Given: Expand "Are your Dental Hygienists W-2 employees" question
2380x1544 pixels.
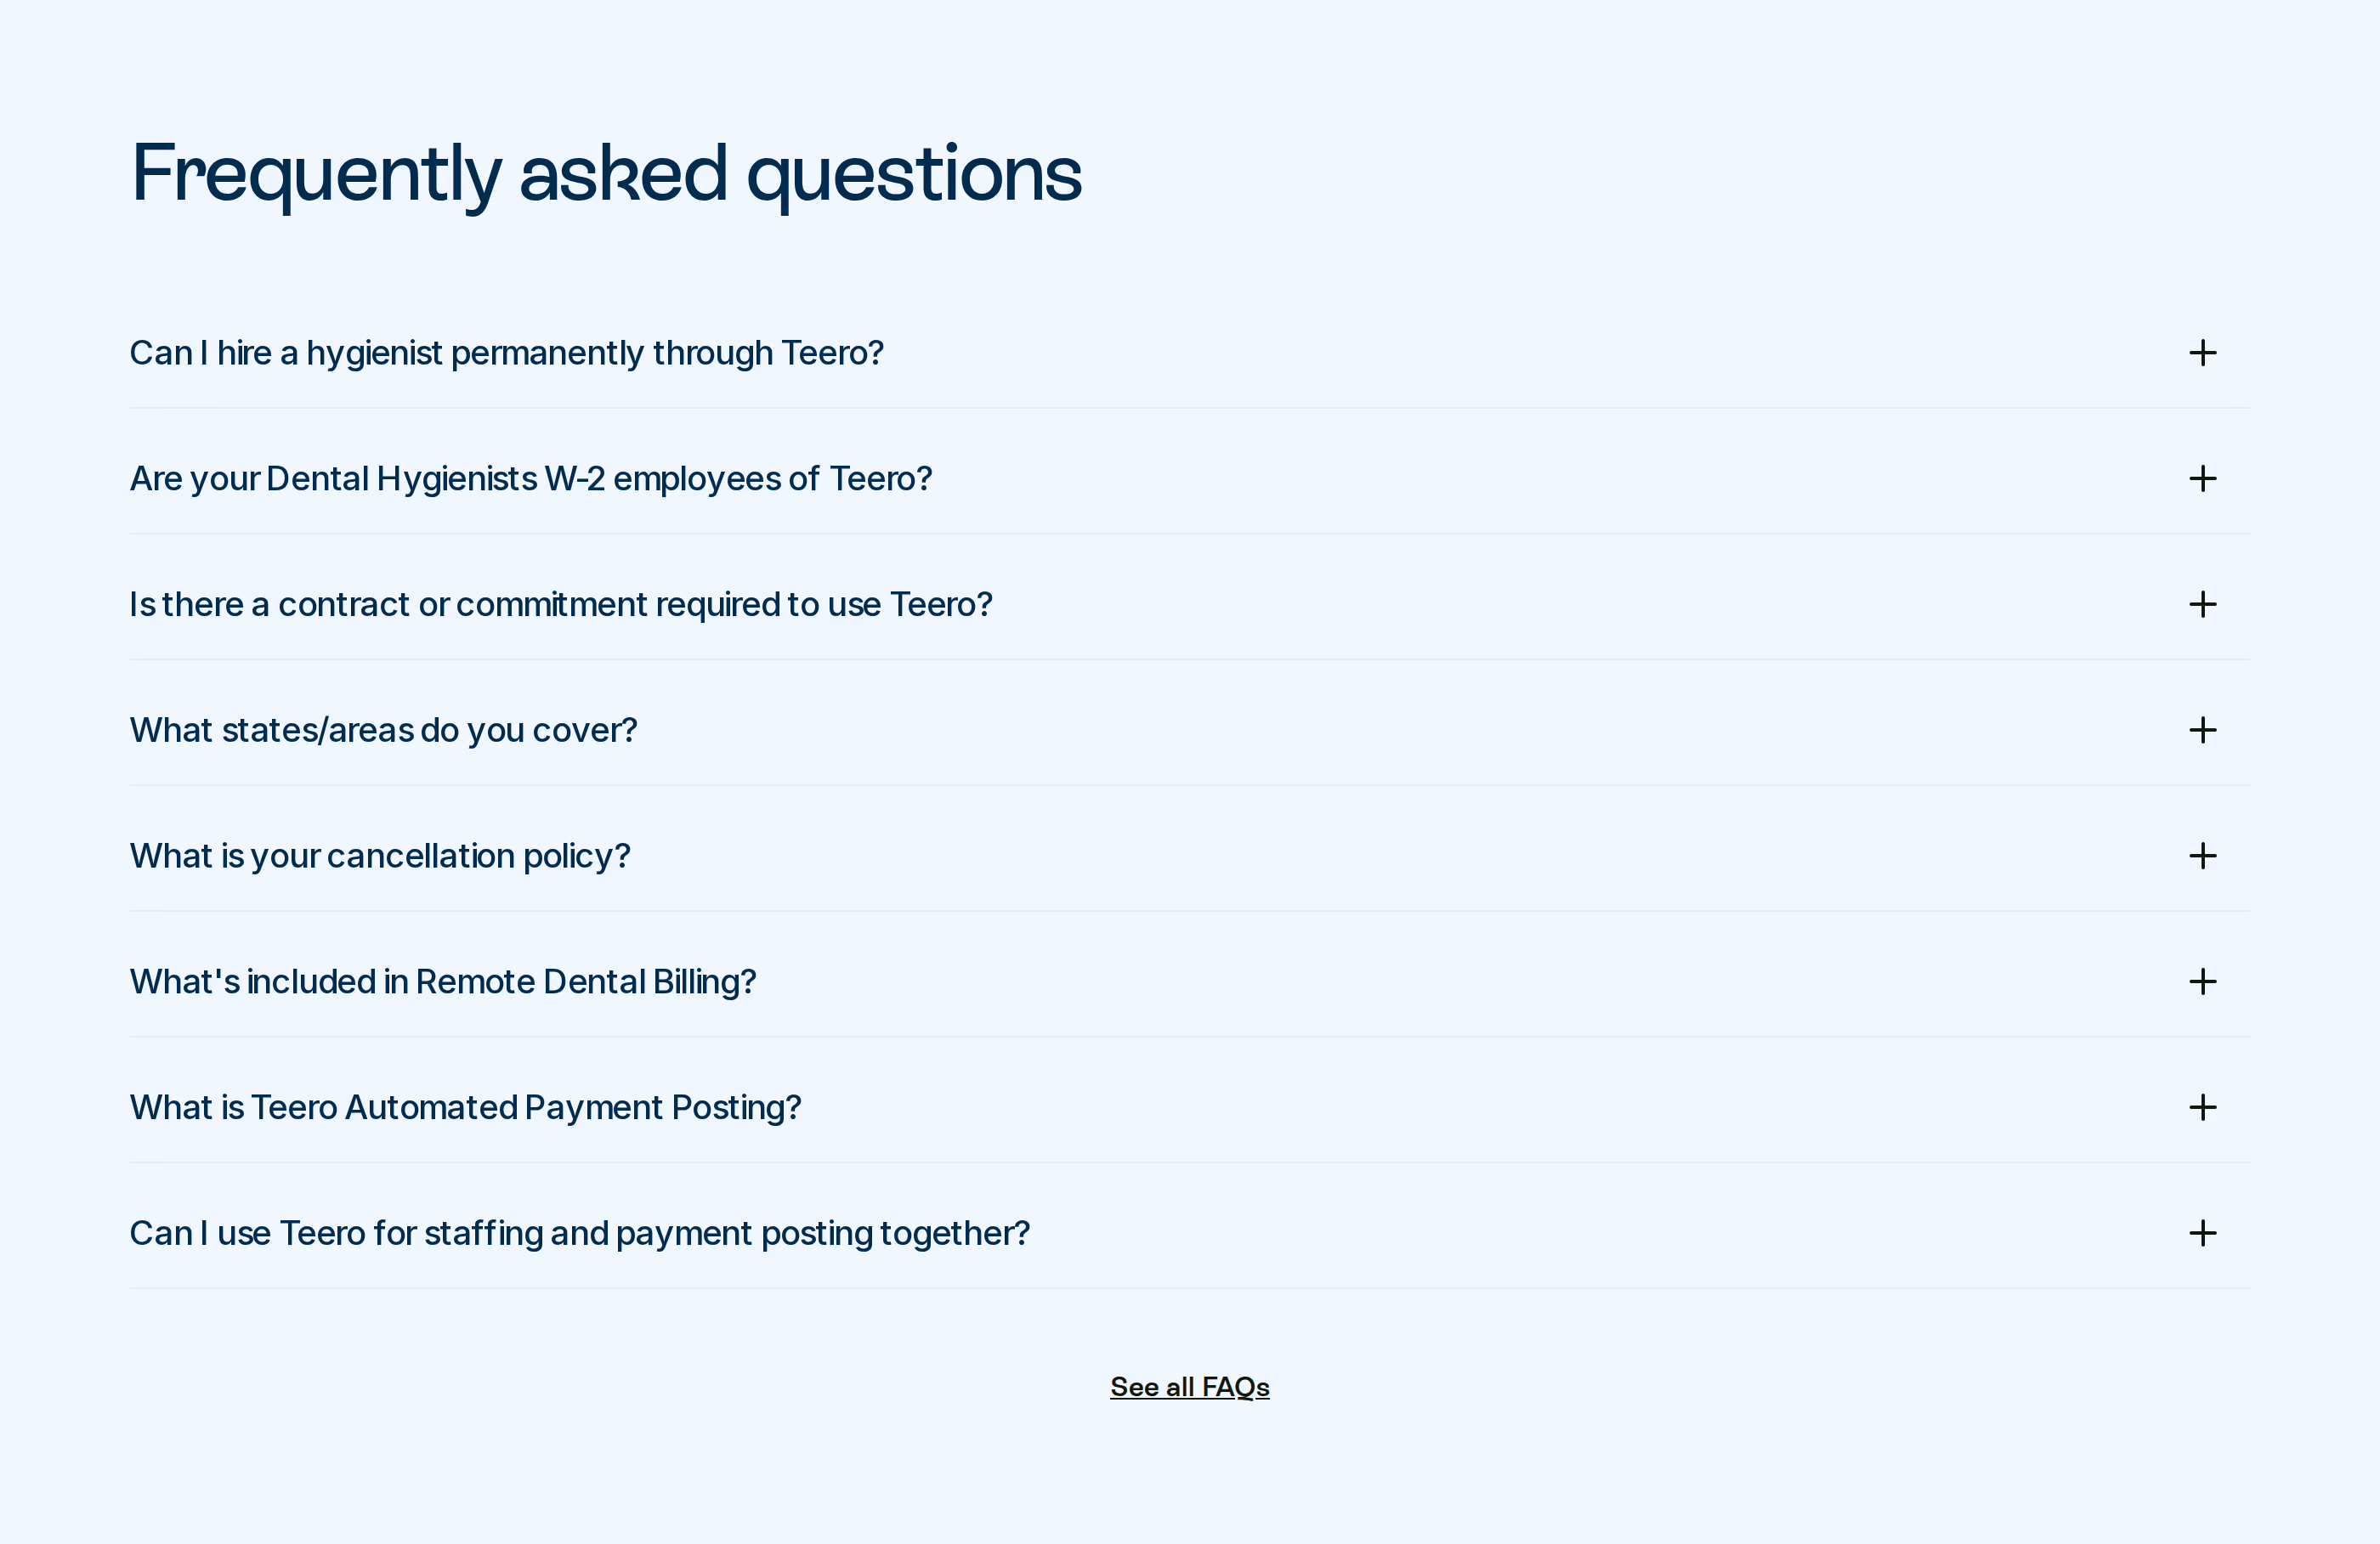Looking at the screenshot, I should pyautogui.click(x=530, y=479).
